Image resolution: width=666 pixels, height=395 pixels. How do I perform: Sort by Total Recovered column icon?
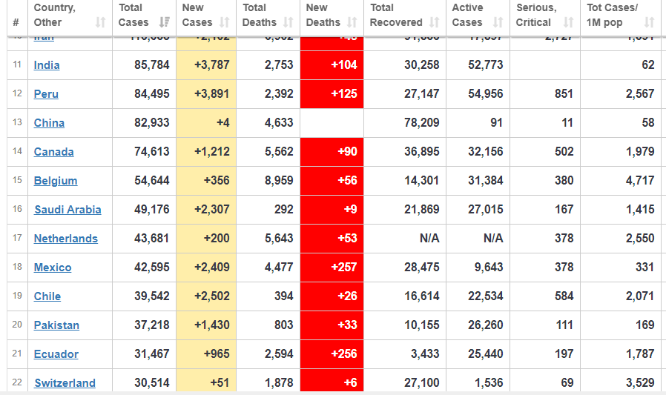click(x=434, y=22)
